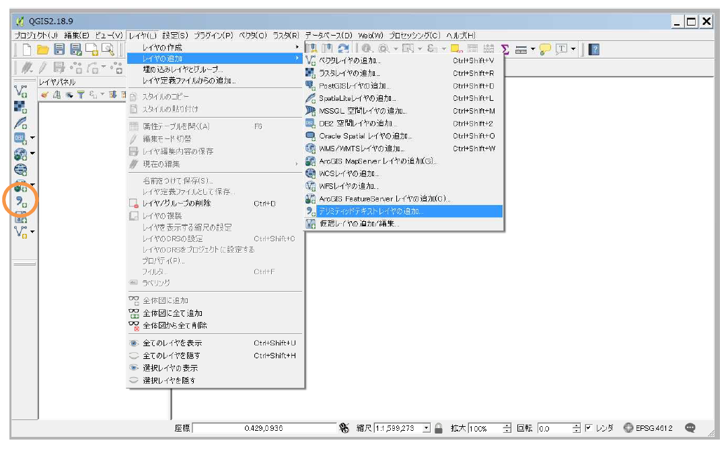The width and height of the screenshot is (728, 451).
Task: Click the filter legend funnel icon
Action: (x=80, y=95)
